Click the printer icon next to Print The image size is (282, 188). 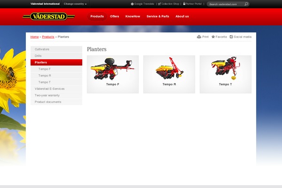(x=199, y=37)
